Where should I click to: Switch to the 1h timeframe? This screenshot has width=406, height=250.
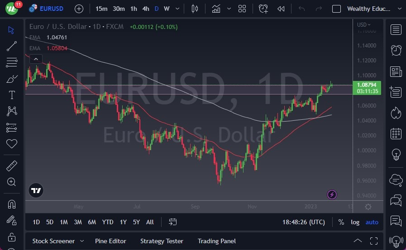134,9
